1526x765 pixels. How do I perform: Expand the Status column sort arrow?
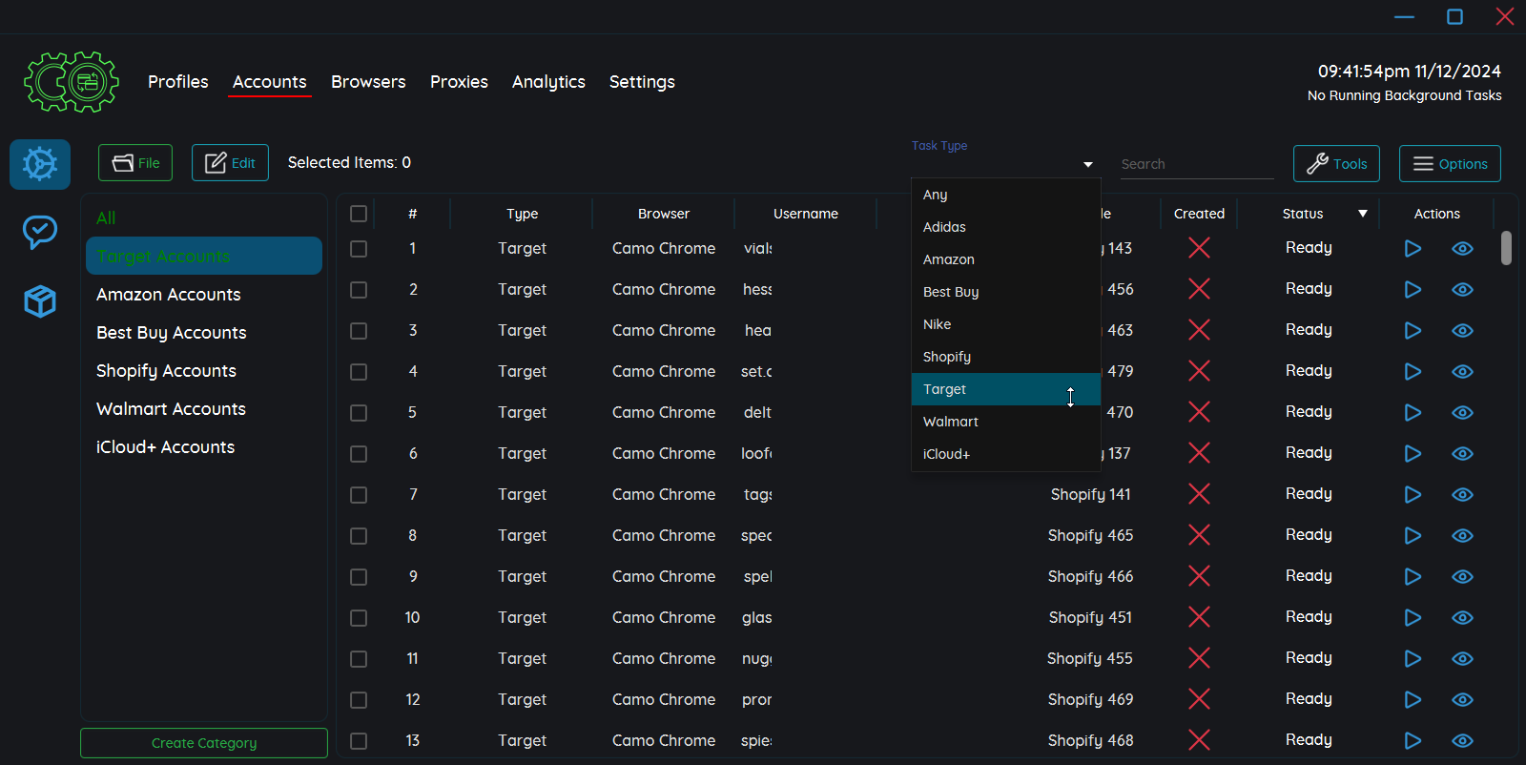pos(1363,214)
